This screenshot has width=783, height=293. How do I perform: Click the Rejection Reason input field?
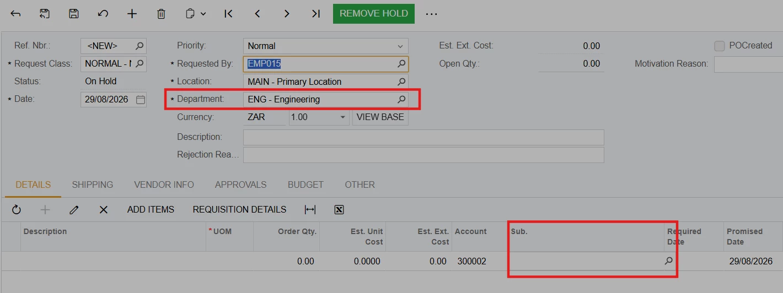click(423, 155)
